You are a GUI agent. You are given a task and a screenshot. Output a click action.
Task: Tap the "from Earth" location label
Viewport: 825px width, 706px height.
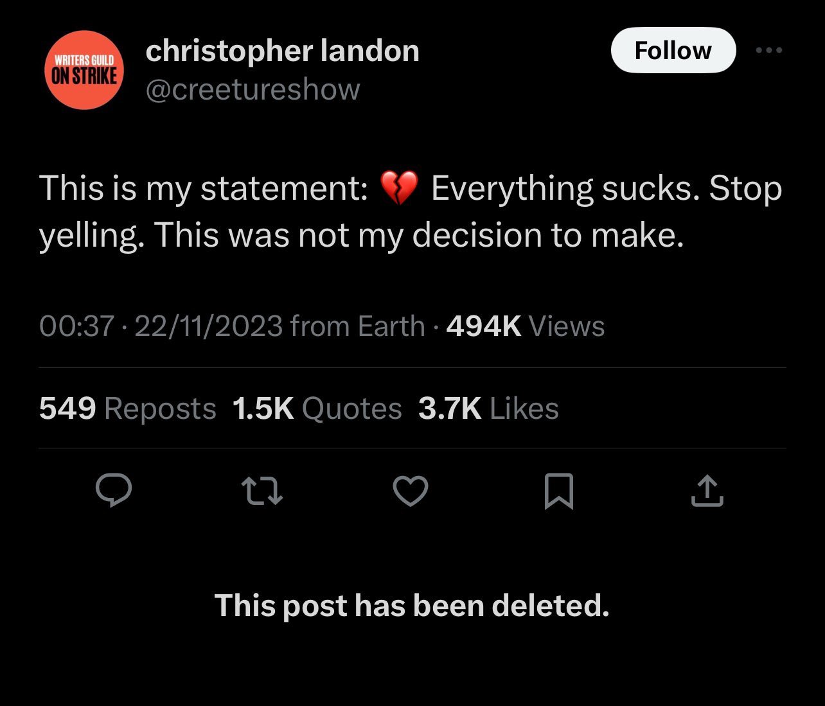pos(357,326)
